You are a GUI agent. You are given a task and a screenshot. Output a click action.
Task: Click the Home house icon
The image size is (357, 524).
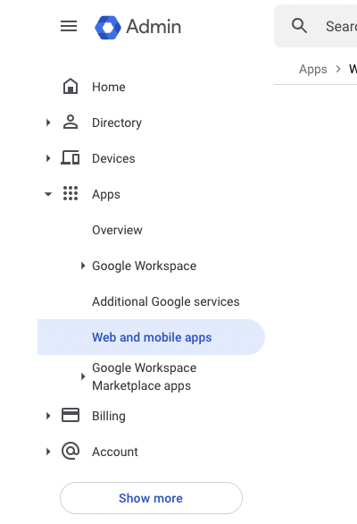[x=71, y=86]
